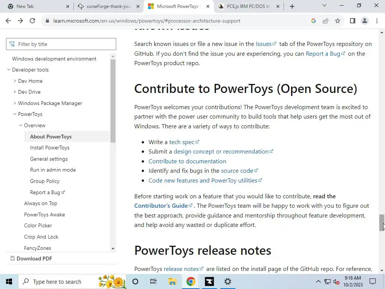The width and height of the screenshot is (385, 289).
Task: Go forward with browser arrow
Action: [20, 21]
